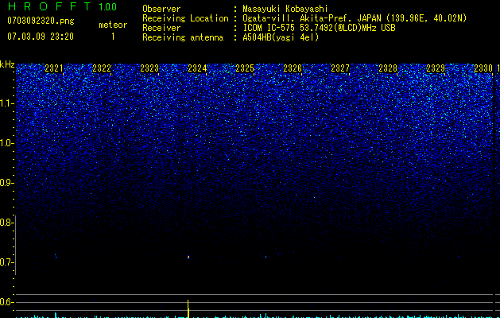
Task: Click the 2327 time marker
Action: pos(340,68)
